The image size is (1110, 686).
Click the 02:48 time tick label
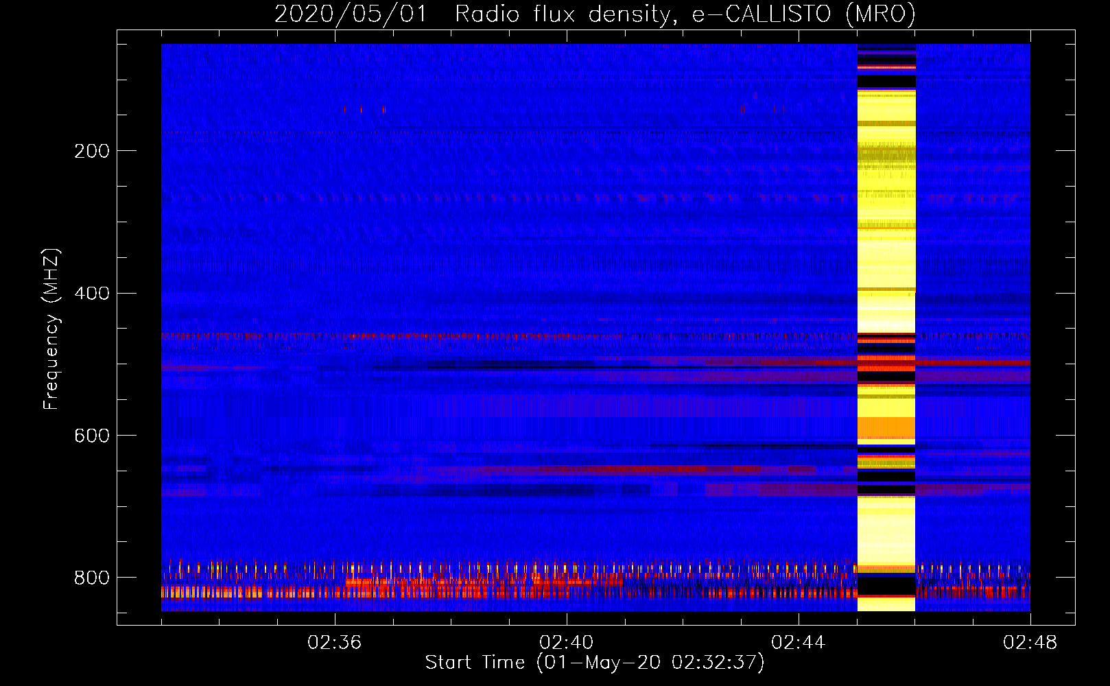(x=1030, y=643)
